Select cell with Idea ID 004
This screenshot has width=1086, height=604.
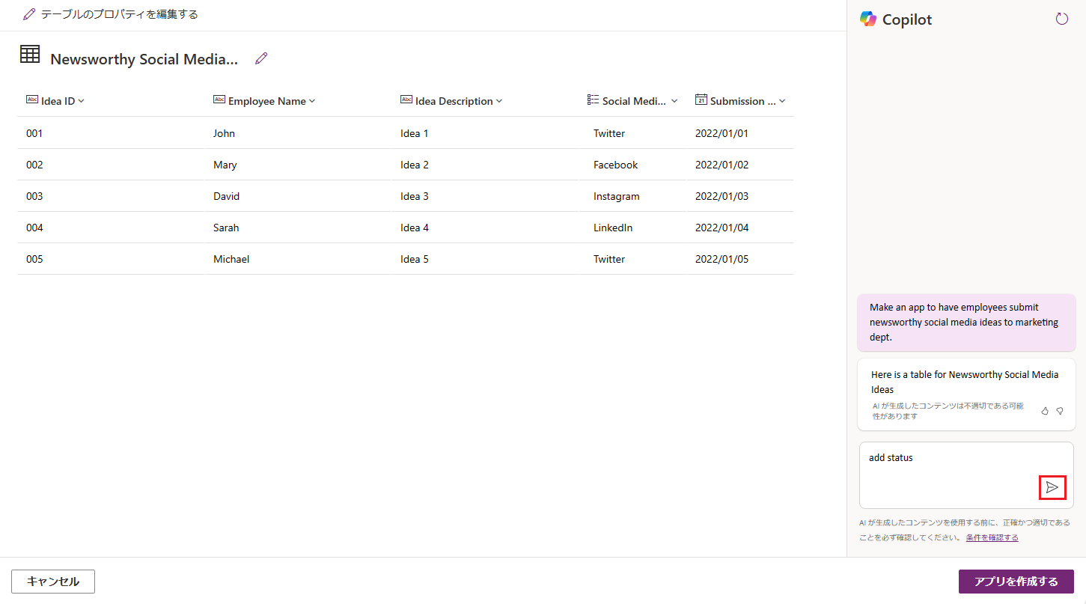coord(111,228)
